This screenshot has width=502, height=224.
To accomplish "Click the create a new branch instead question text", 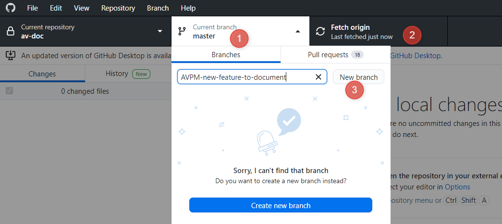I will click(x=281, y=181).
